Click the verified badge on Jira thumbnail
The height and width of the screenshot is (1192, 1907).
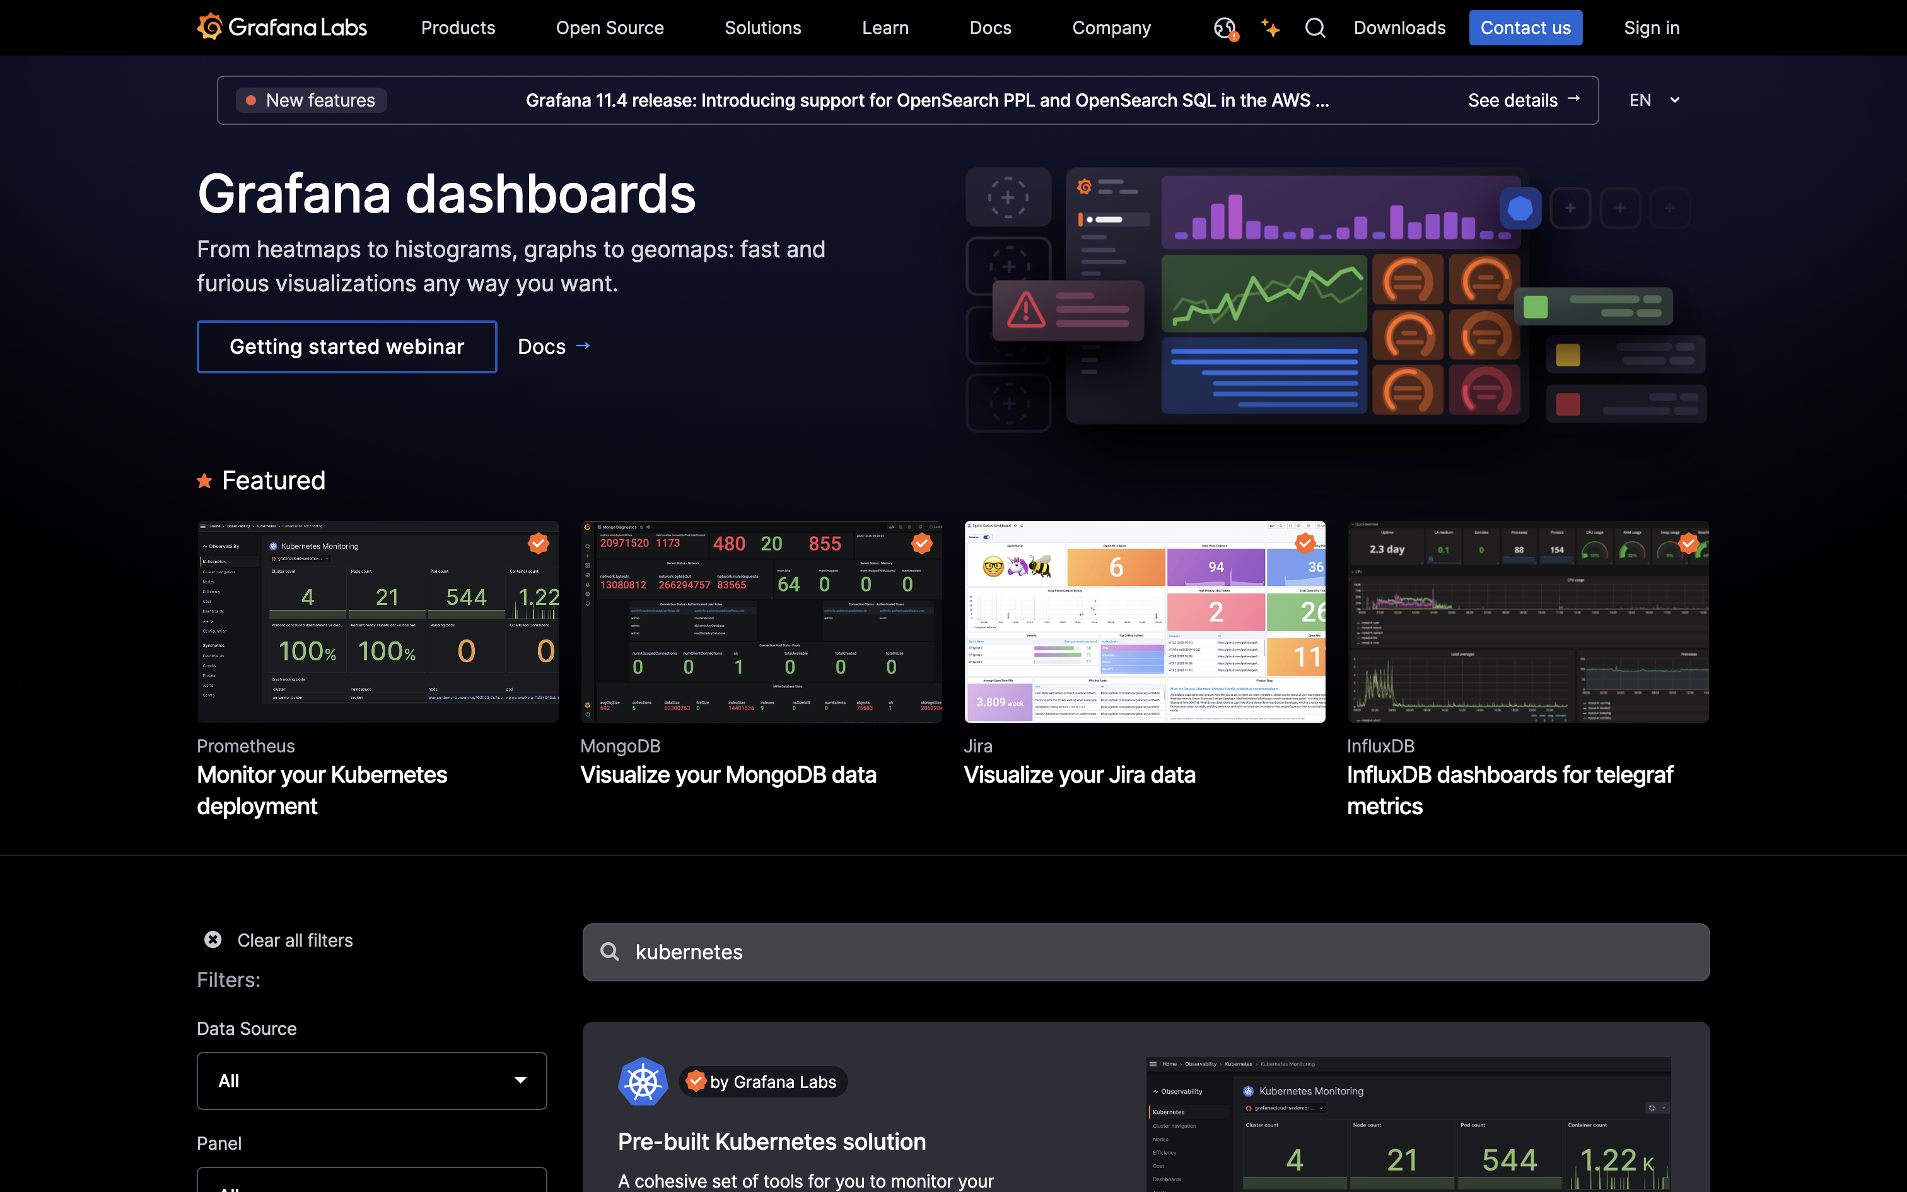coord(1305,542)
